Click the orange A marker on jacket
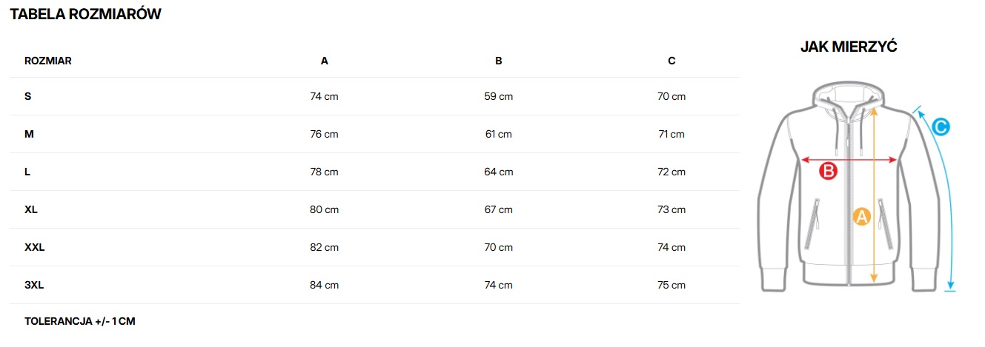Viewport: 985px width, 347px height. pyautogui.click(x=860, y=216)
